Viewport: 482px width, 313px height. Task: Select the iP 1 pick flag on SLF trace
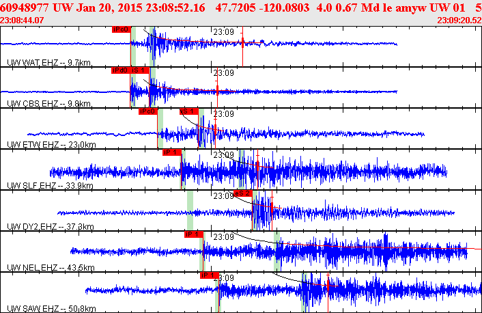click(x=172, y=152)
